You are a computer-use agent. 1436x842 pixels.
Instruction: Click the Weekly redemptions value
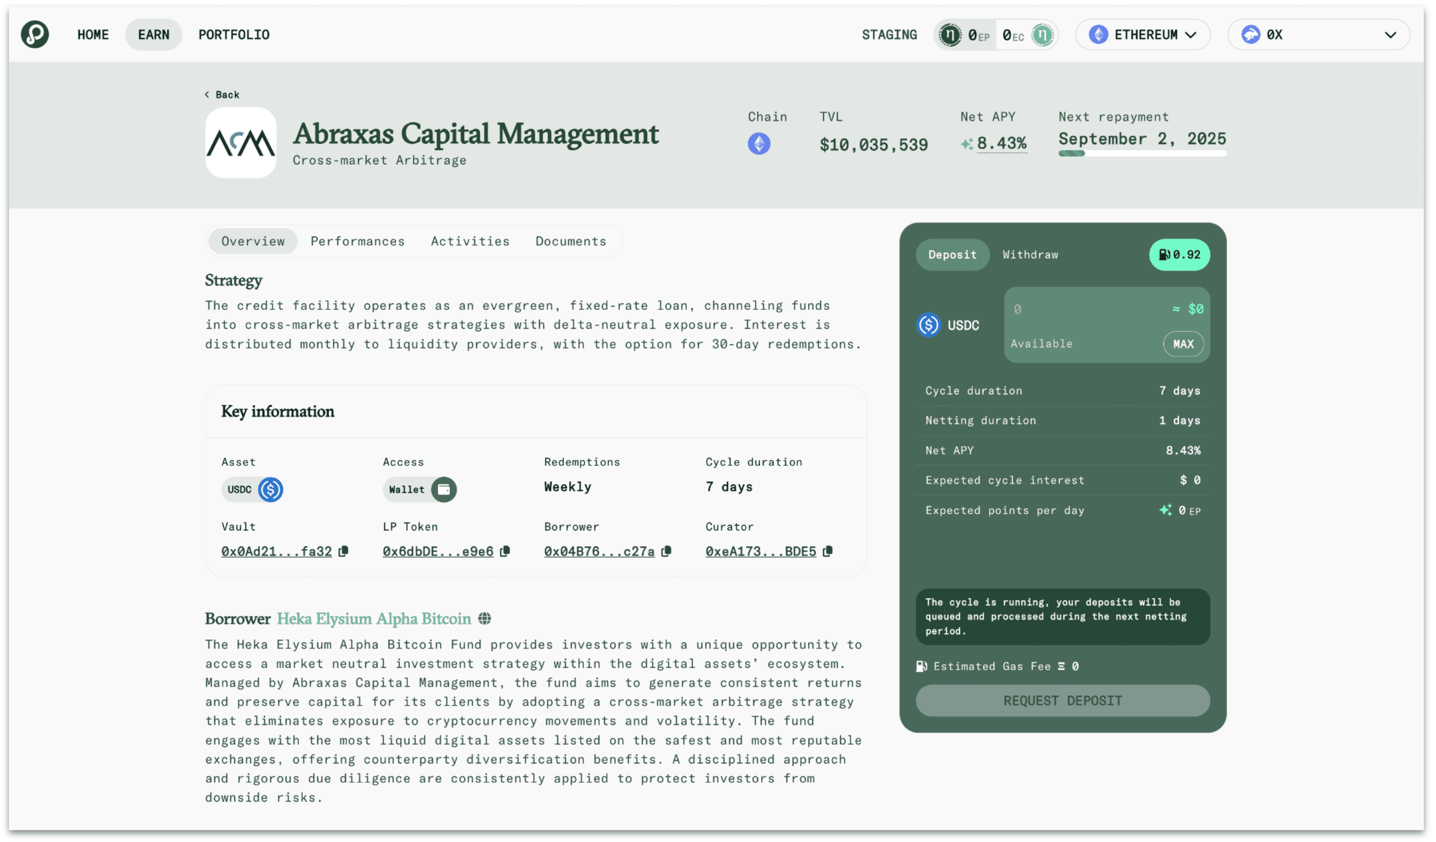(x=568, y=487)
